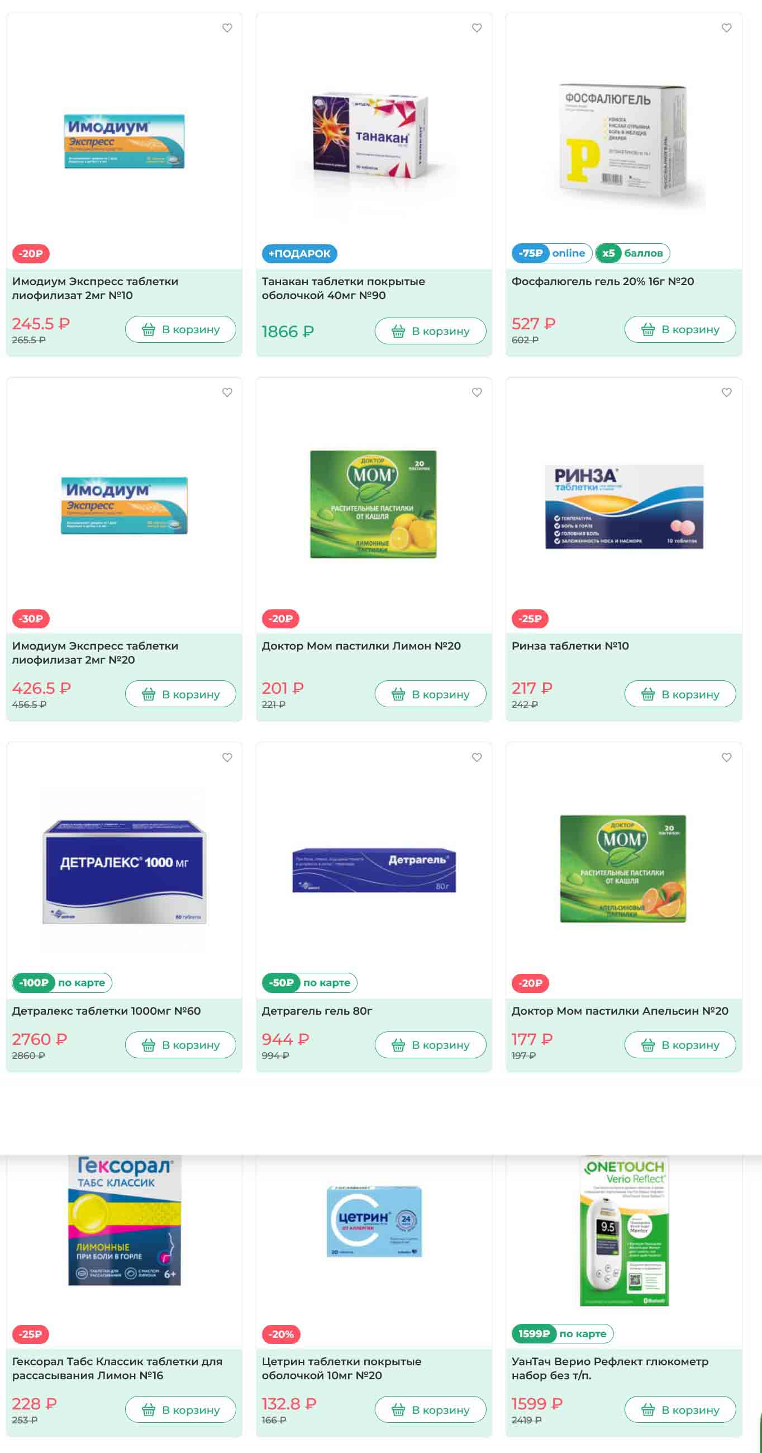Screen dimensions: 762x1453
Task: Click the +ПОДАРОК badge on Танакан
Action: click(x=299, y=253)
